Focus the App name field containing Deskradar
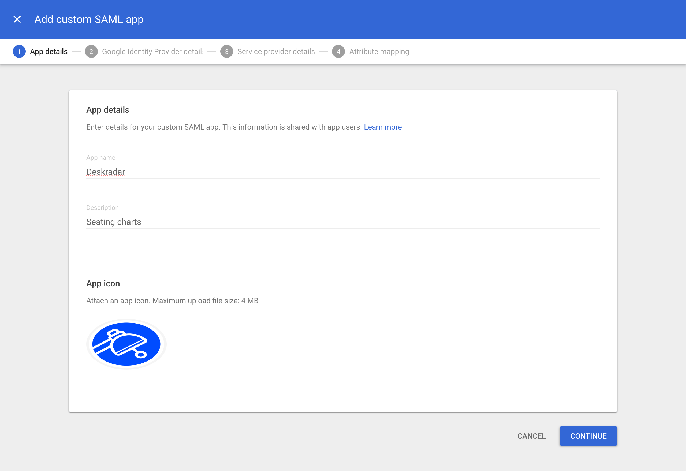Image resolution: width=686 pixels, height=471 pixels. coord(343,172)
